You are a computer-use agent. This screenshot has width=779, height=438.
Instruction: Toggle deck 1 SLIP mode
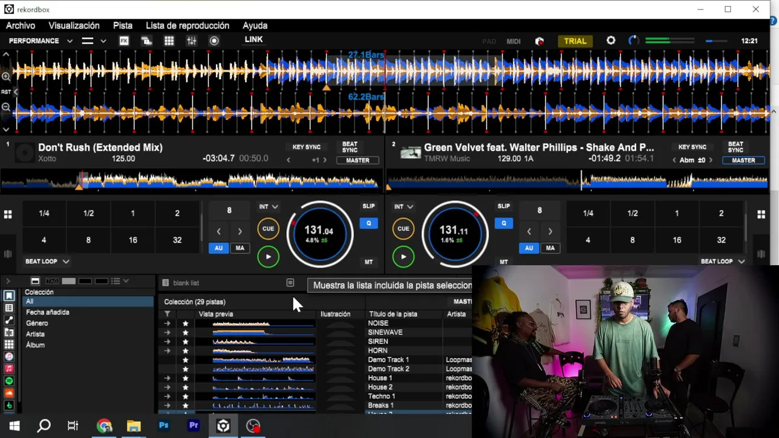369,206
